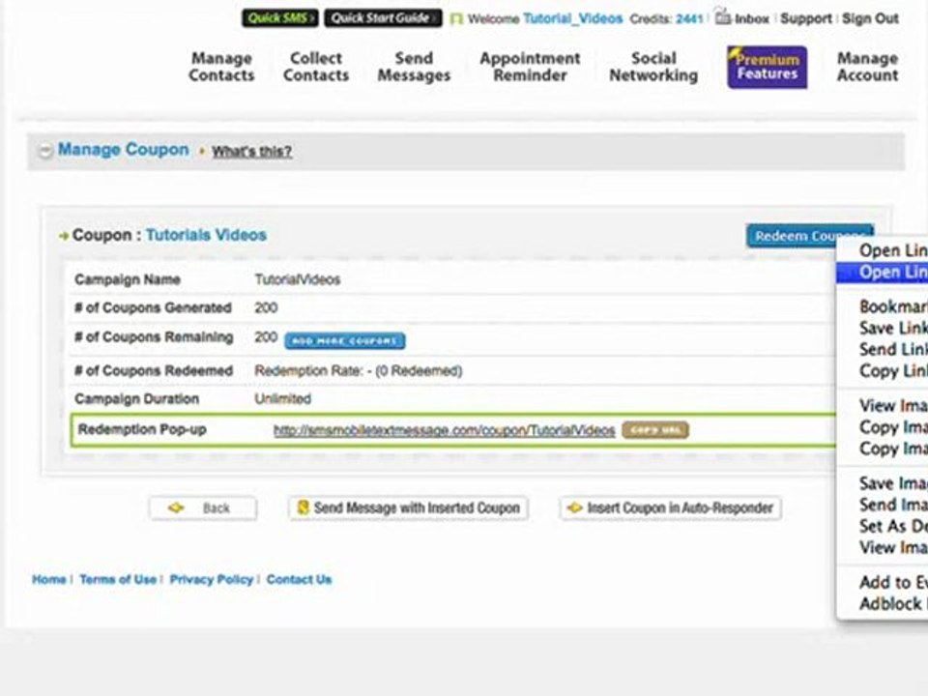Click the Back button

[x=203, y=507]
